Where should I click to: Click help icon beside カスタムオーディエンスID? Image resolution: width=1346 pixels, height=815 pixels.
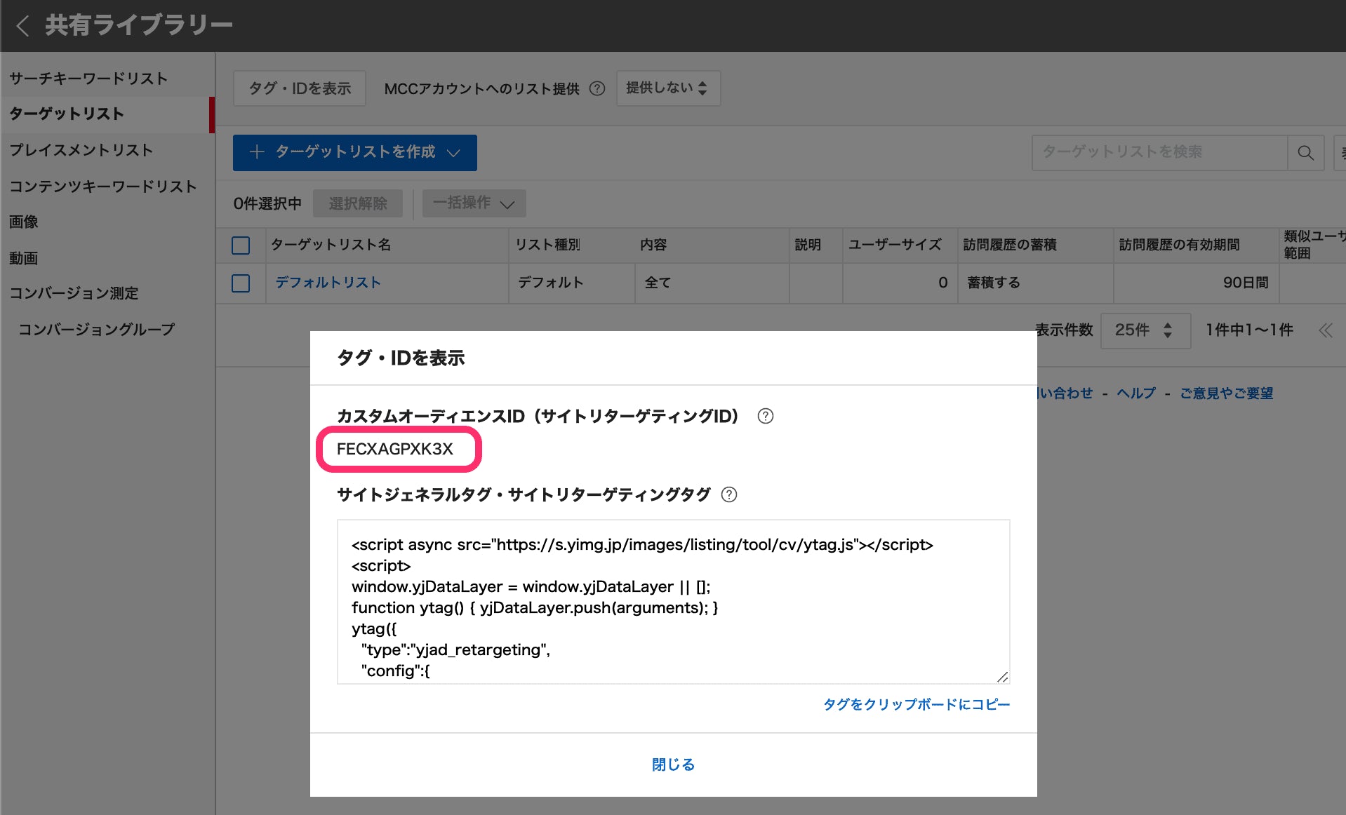(766, 416)
